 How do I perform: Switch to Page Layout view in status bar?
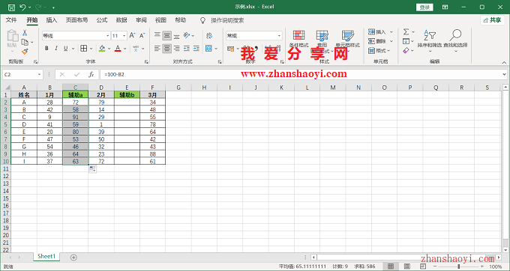tap(407, 267)
